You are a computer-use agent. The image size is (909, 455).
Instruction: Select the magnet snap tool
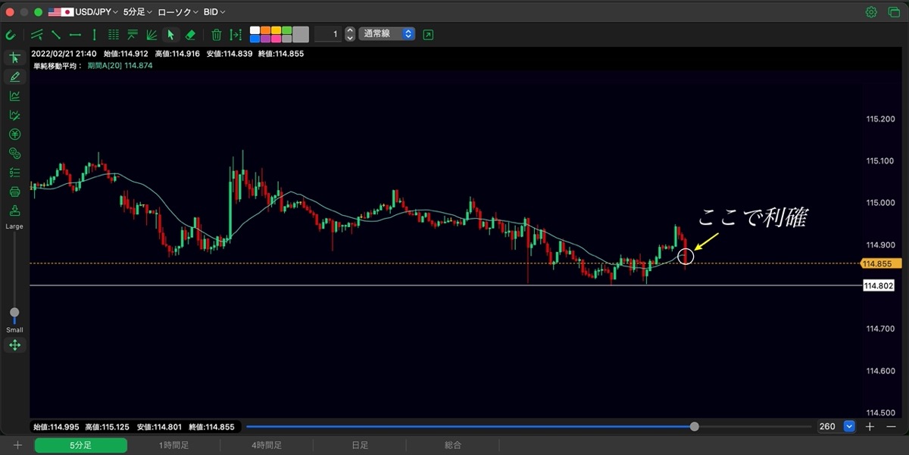[11, 34]
